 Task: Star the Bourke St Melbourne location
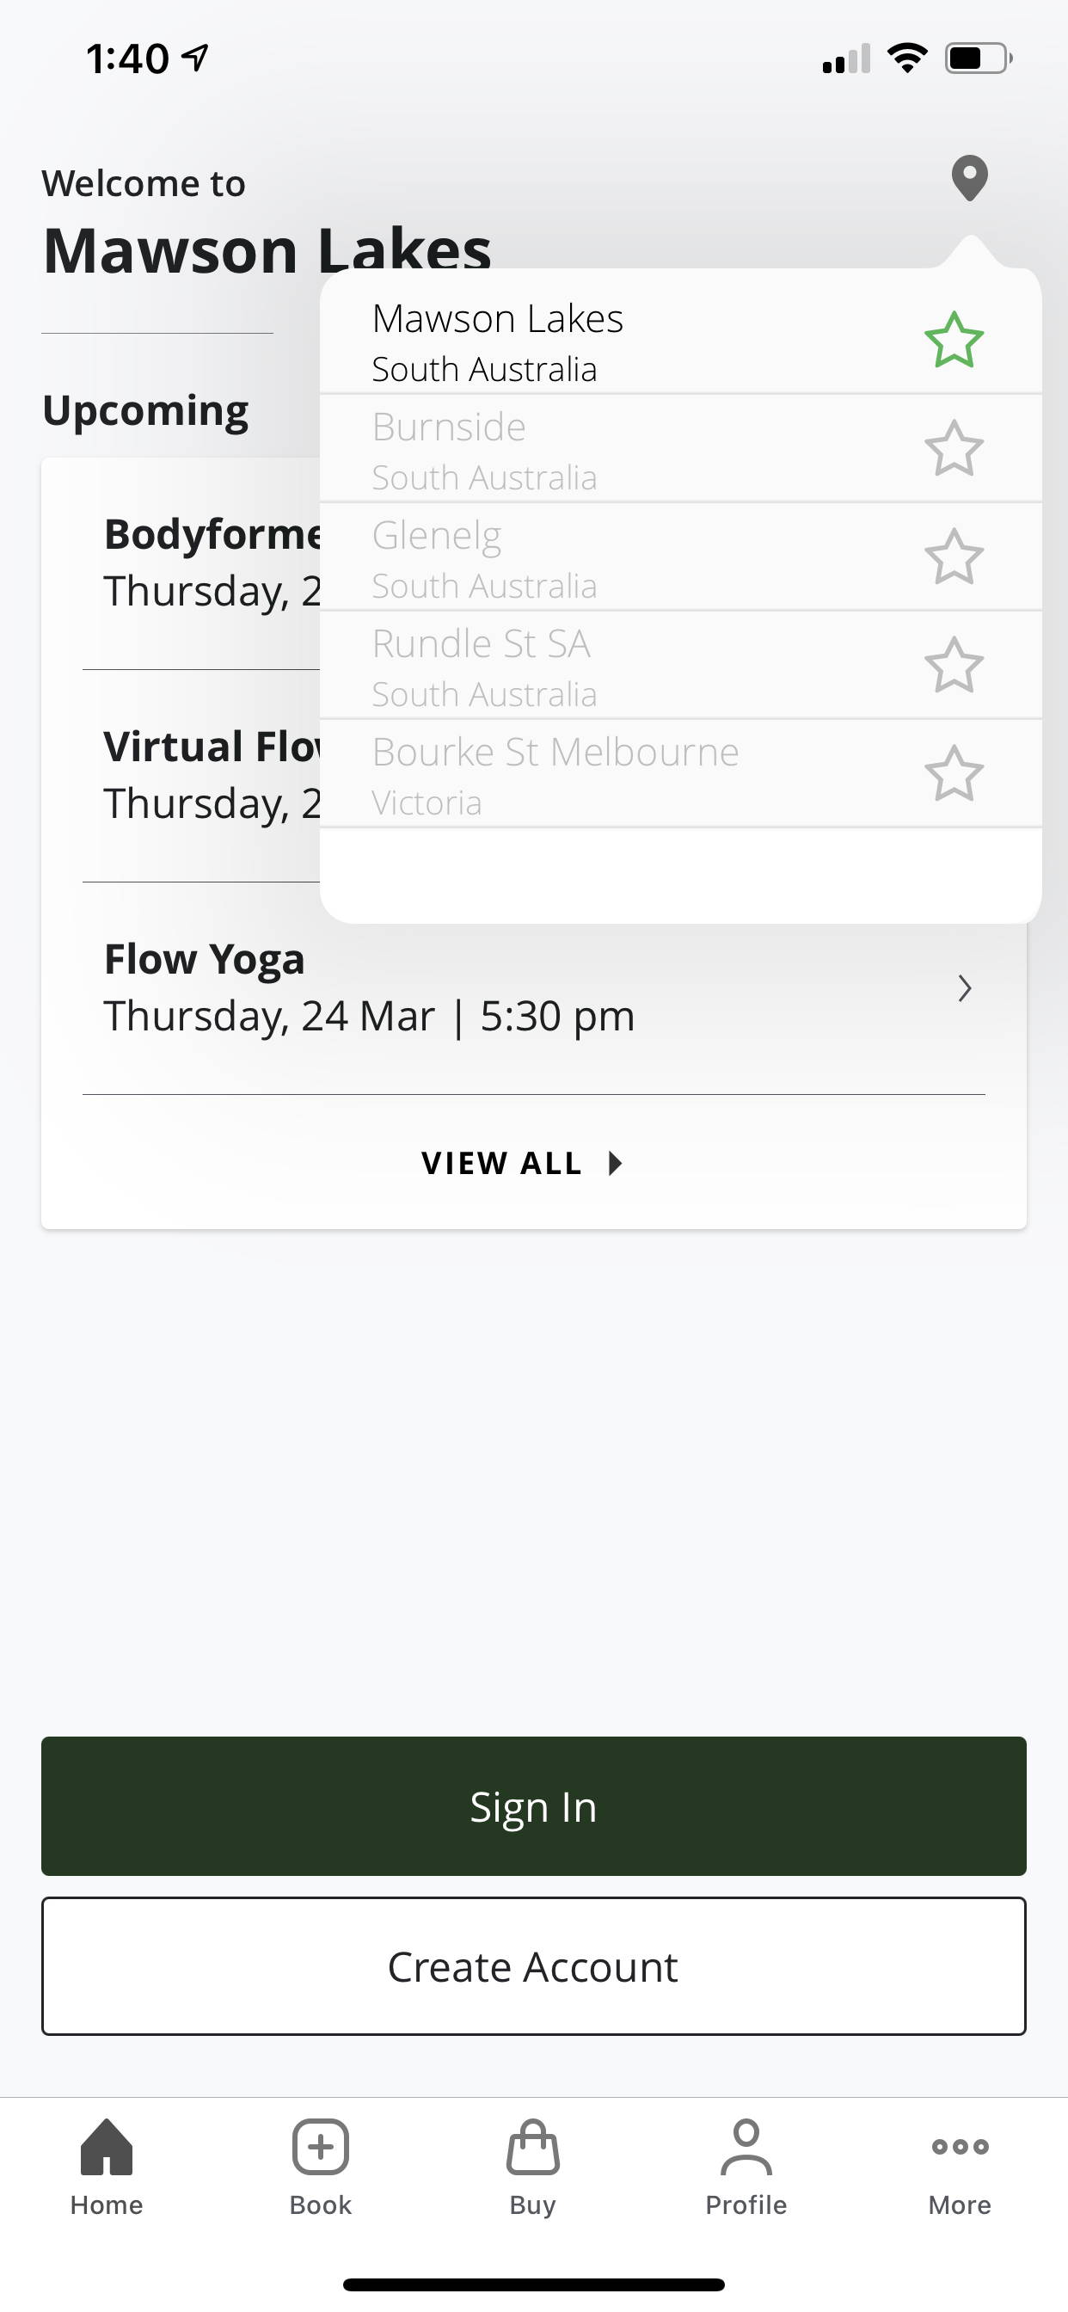953,772
